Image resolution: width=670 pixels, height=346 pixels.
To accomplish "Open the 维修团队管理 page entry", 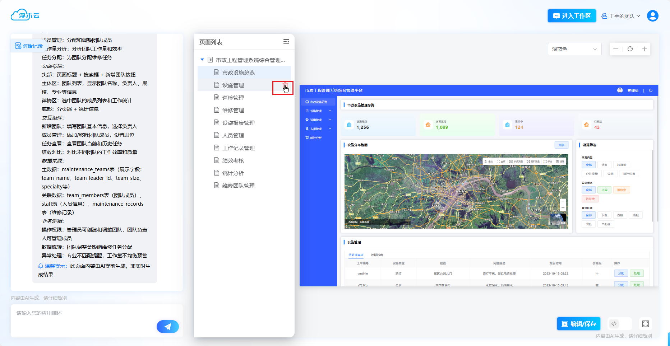I will [x=238, y=186].
